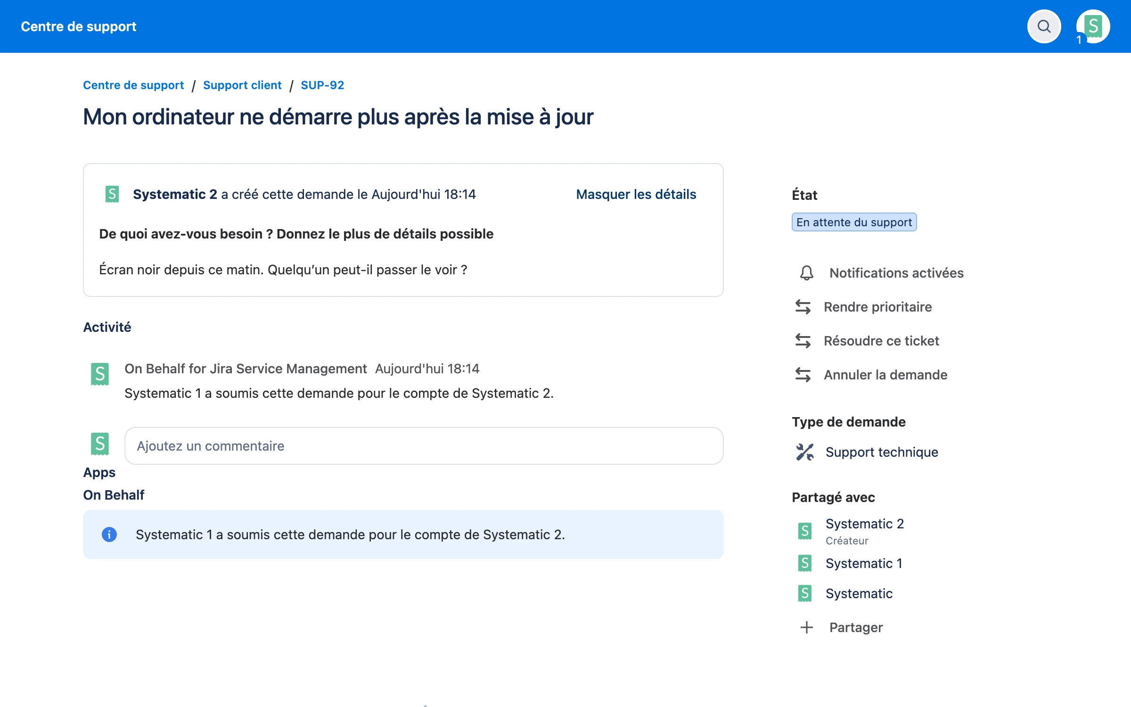Click the On Behalf app heading
The image size is (1131, 707).
pos(114,495)
